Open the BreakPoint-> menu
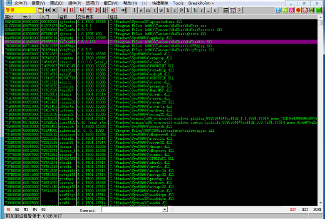The height and width of the screenshot is (219, 325). click(x=201, y=3)
